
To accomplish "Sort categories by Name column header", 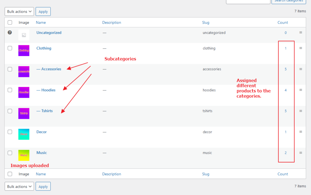I will [41, 22].
